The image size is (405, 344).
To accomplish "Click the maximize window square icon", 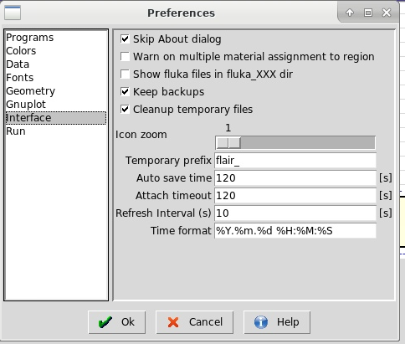I will point(368,13).
